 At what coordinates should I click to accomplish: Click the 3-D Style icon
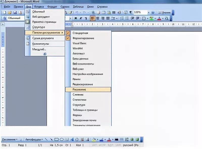pyautogui.click(x=137, y=139)
